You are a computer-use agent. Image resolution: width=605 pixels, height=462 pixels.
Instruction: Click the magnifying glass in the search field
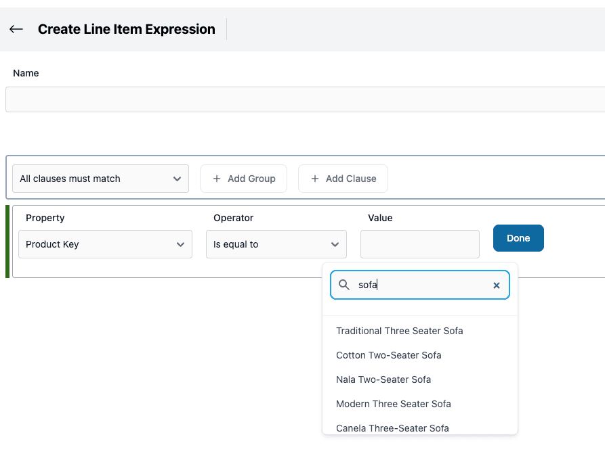click(344, 284)
